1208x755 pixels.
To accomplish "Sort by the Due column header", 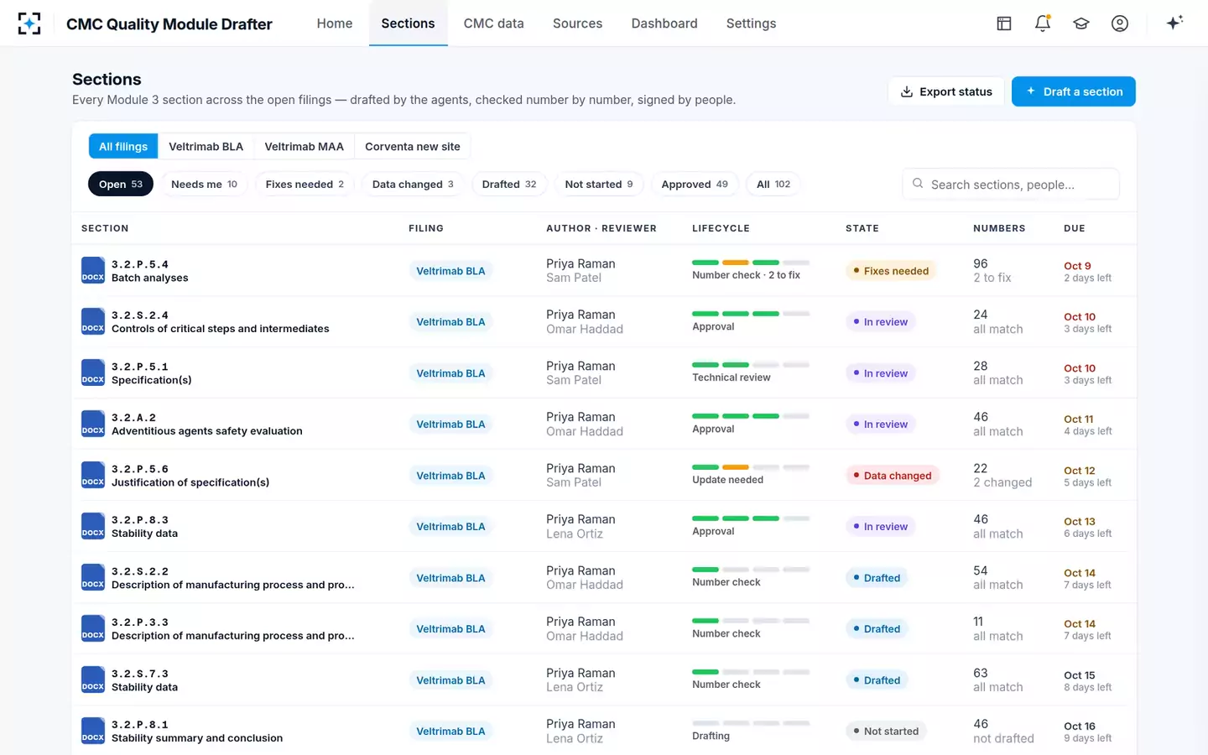I will tap(1075, 228).
